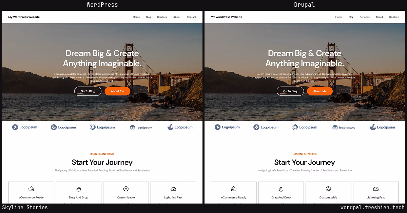Click the Lightning Fast gauge icon in WordPress pane
The height and width of the screenshot is (213, 407).
click(173, 189)
